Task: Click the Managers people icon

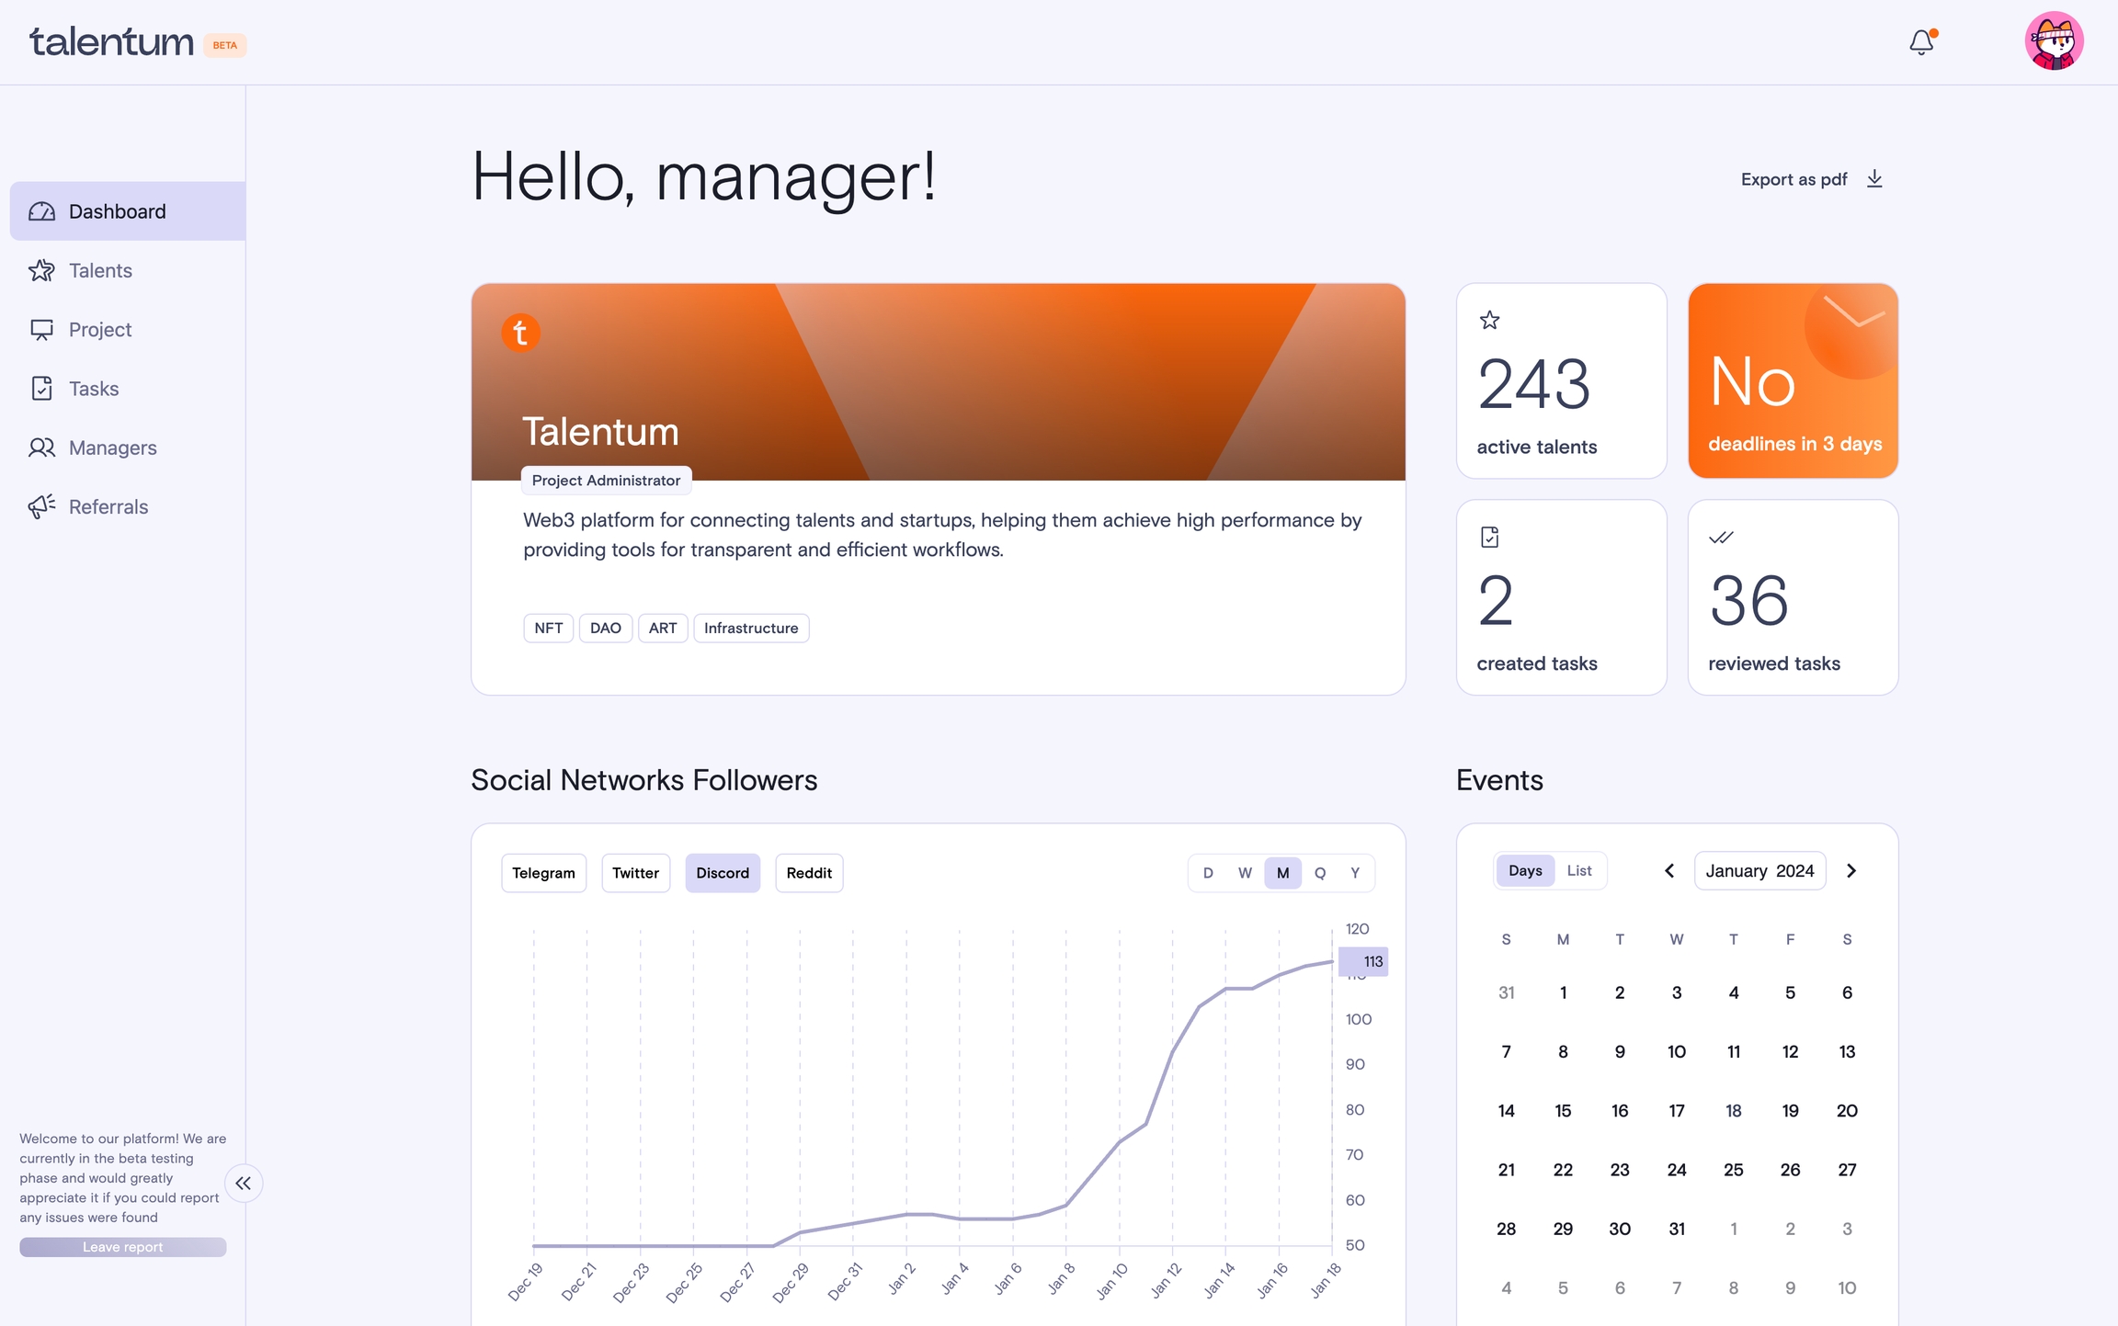Action: click(41, 448)
